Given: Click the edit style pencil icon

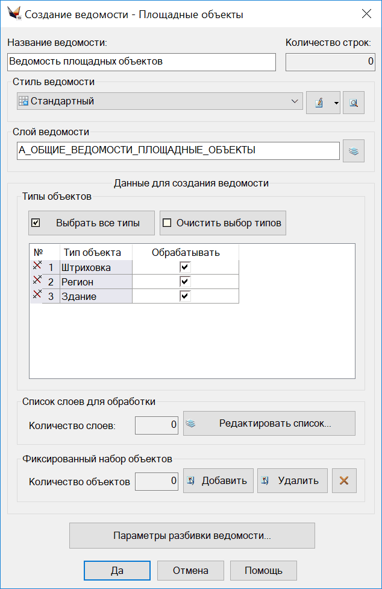Looking at the screenshot, I should [x=319, y=103].
